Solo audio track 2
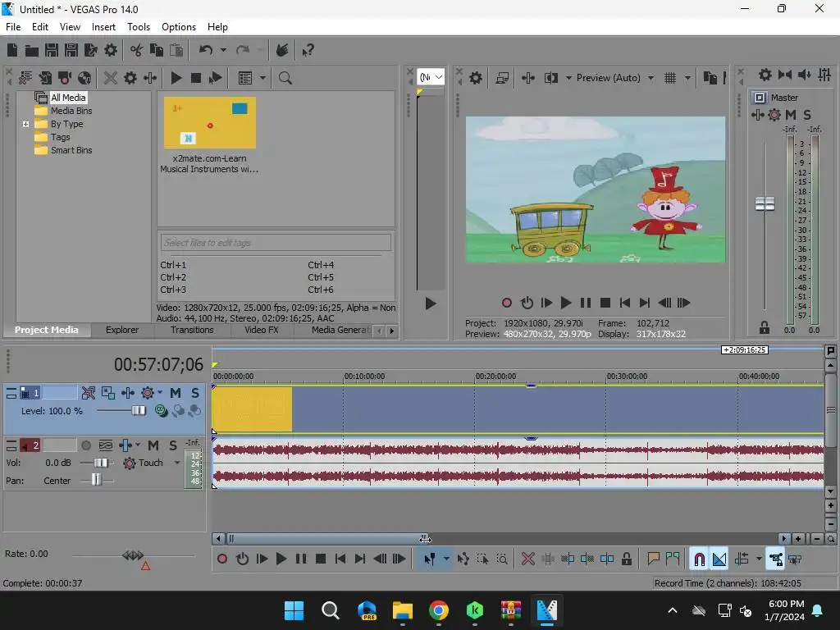This screenshot has height=630, width=840. (x=172, y=445)
